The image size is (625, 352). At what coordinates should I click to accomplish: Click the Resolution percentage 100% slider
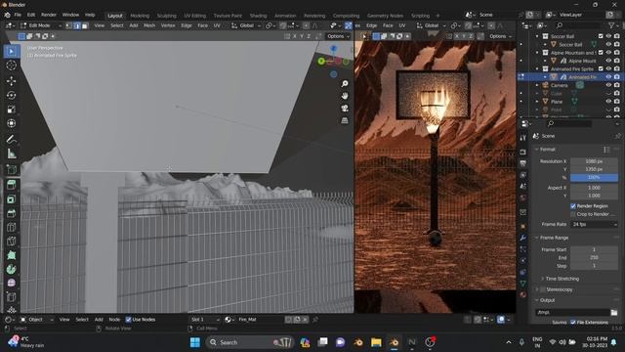(x=594, y=177)
